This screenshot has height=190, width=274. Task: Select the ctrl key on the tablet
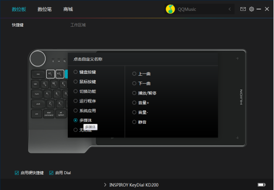pyautogui.click(x=37, y=114)
